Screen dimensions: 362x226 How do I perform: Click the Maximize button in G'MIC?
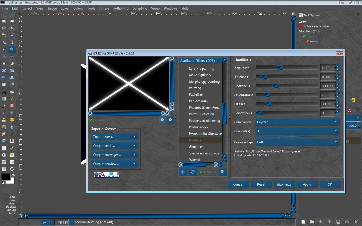(284, 185)
